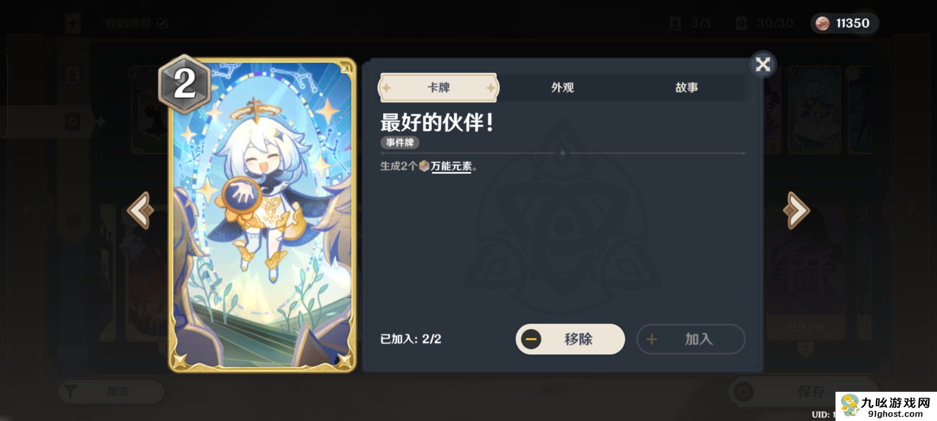Go to the next card arrow
937x421 pixels.
pos(797,210)
